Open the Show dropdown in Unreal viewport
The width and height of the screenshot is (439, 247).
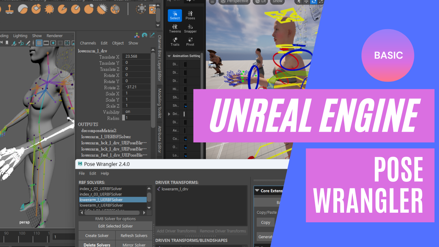tap(277, 2)
